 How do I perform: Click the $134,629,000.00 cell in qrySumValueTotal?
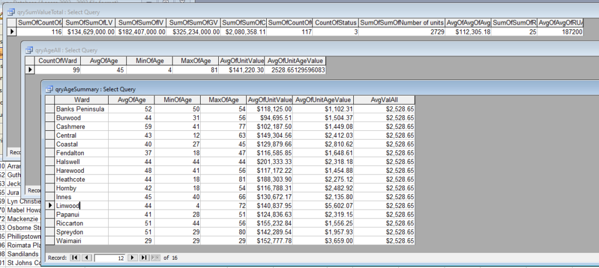coord(89,32)
